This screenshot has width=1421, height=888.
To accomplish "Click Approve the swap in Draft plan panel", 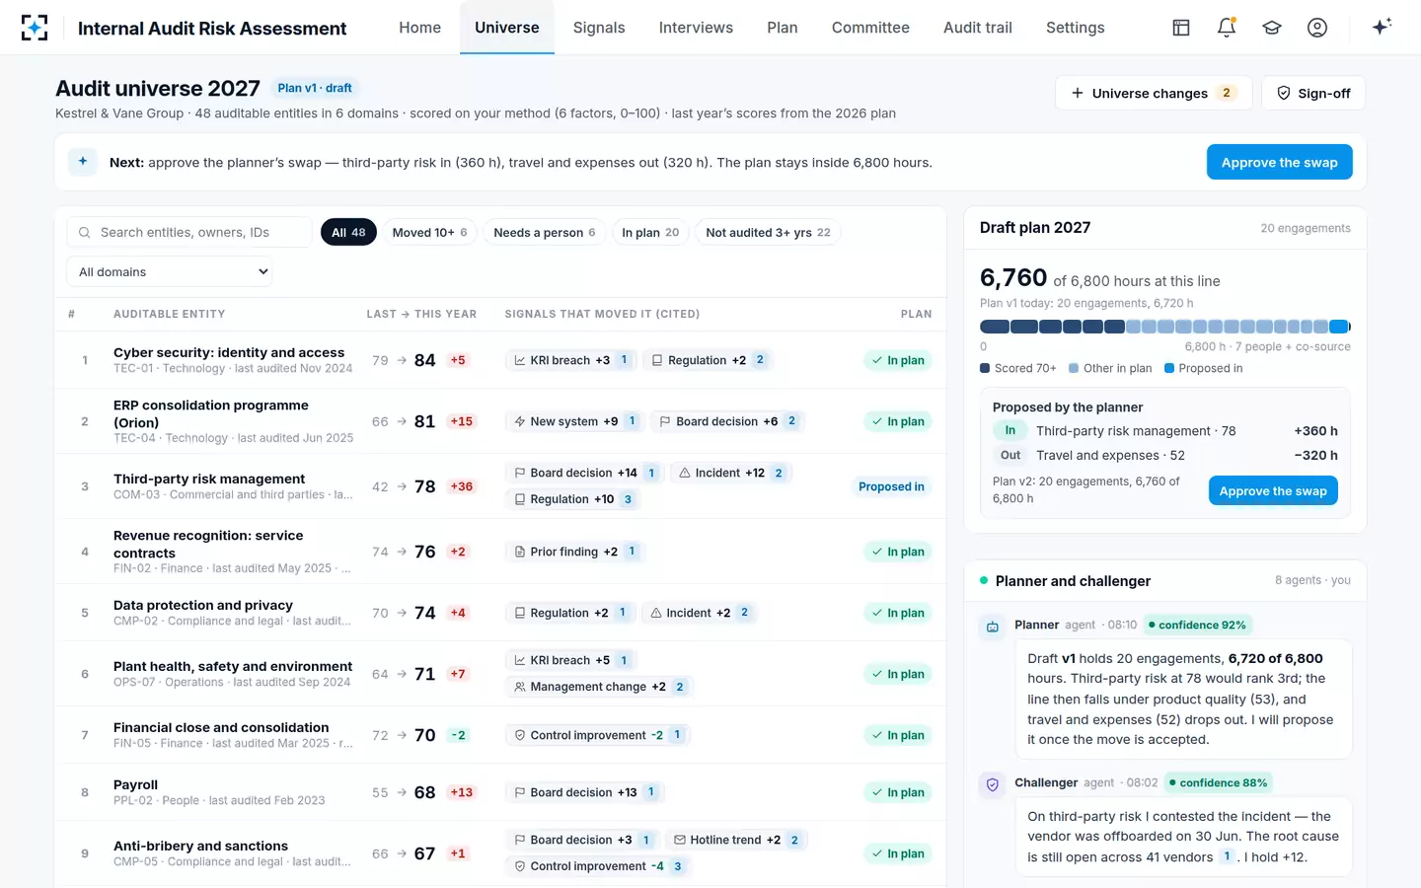I will 1273,490.
